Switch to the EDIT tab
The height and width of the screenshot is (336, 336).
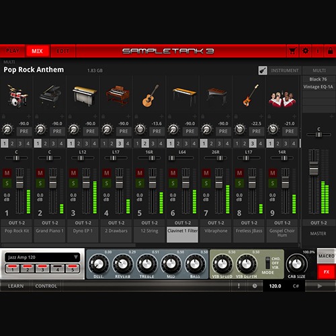click(62, 51)
